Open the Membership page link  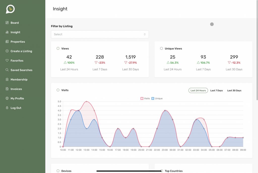pos(19,79)
